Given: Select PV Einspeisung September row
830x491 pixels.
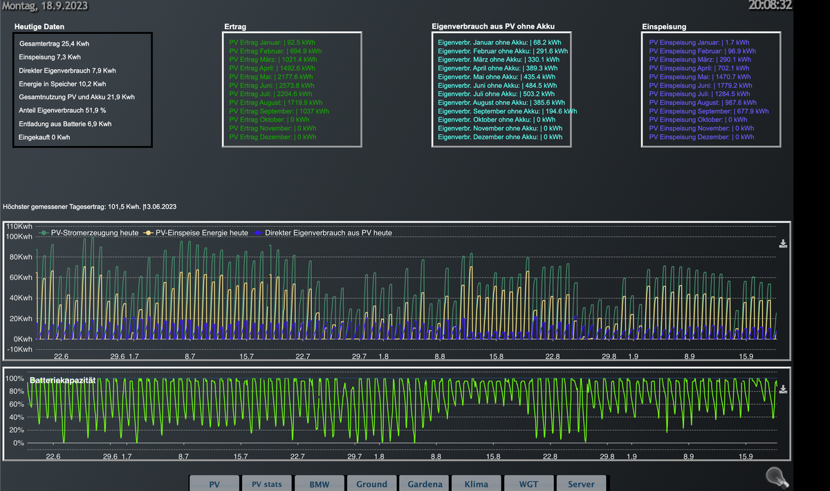Looking at the screenshot, I should 709,111.
